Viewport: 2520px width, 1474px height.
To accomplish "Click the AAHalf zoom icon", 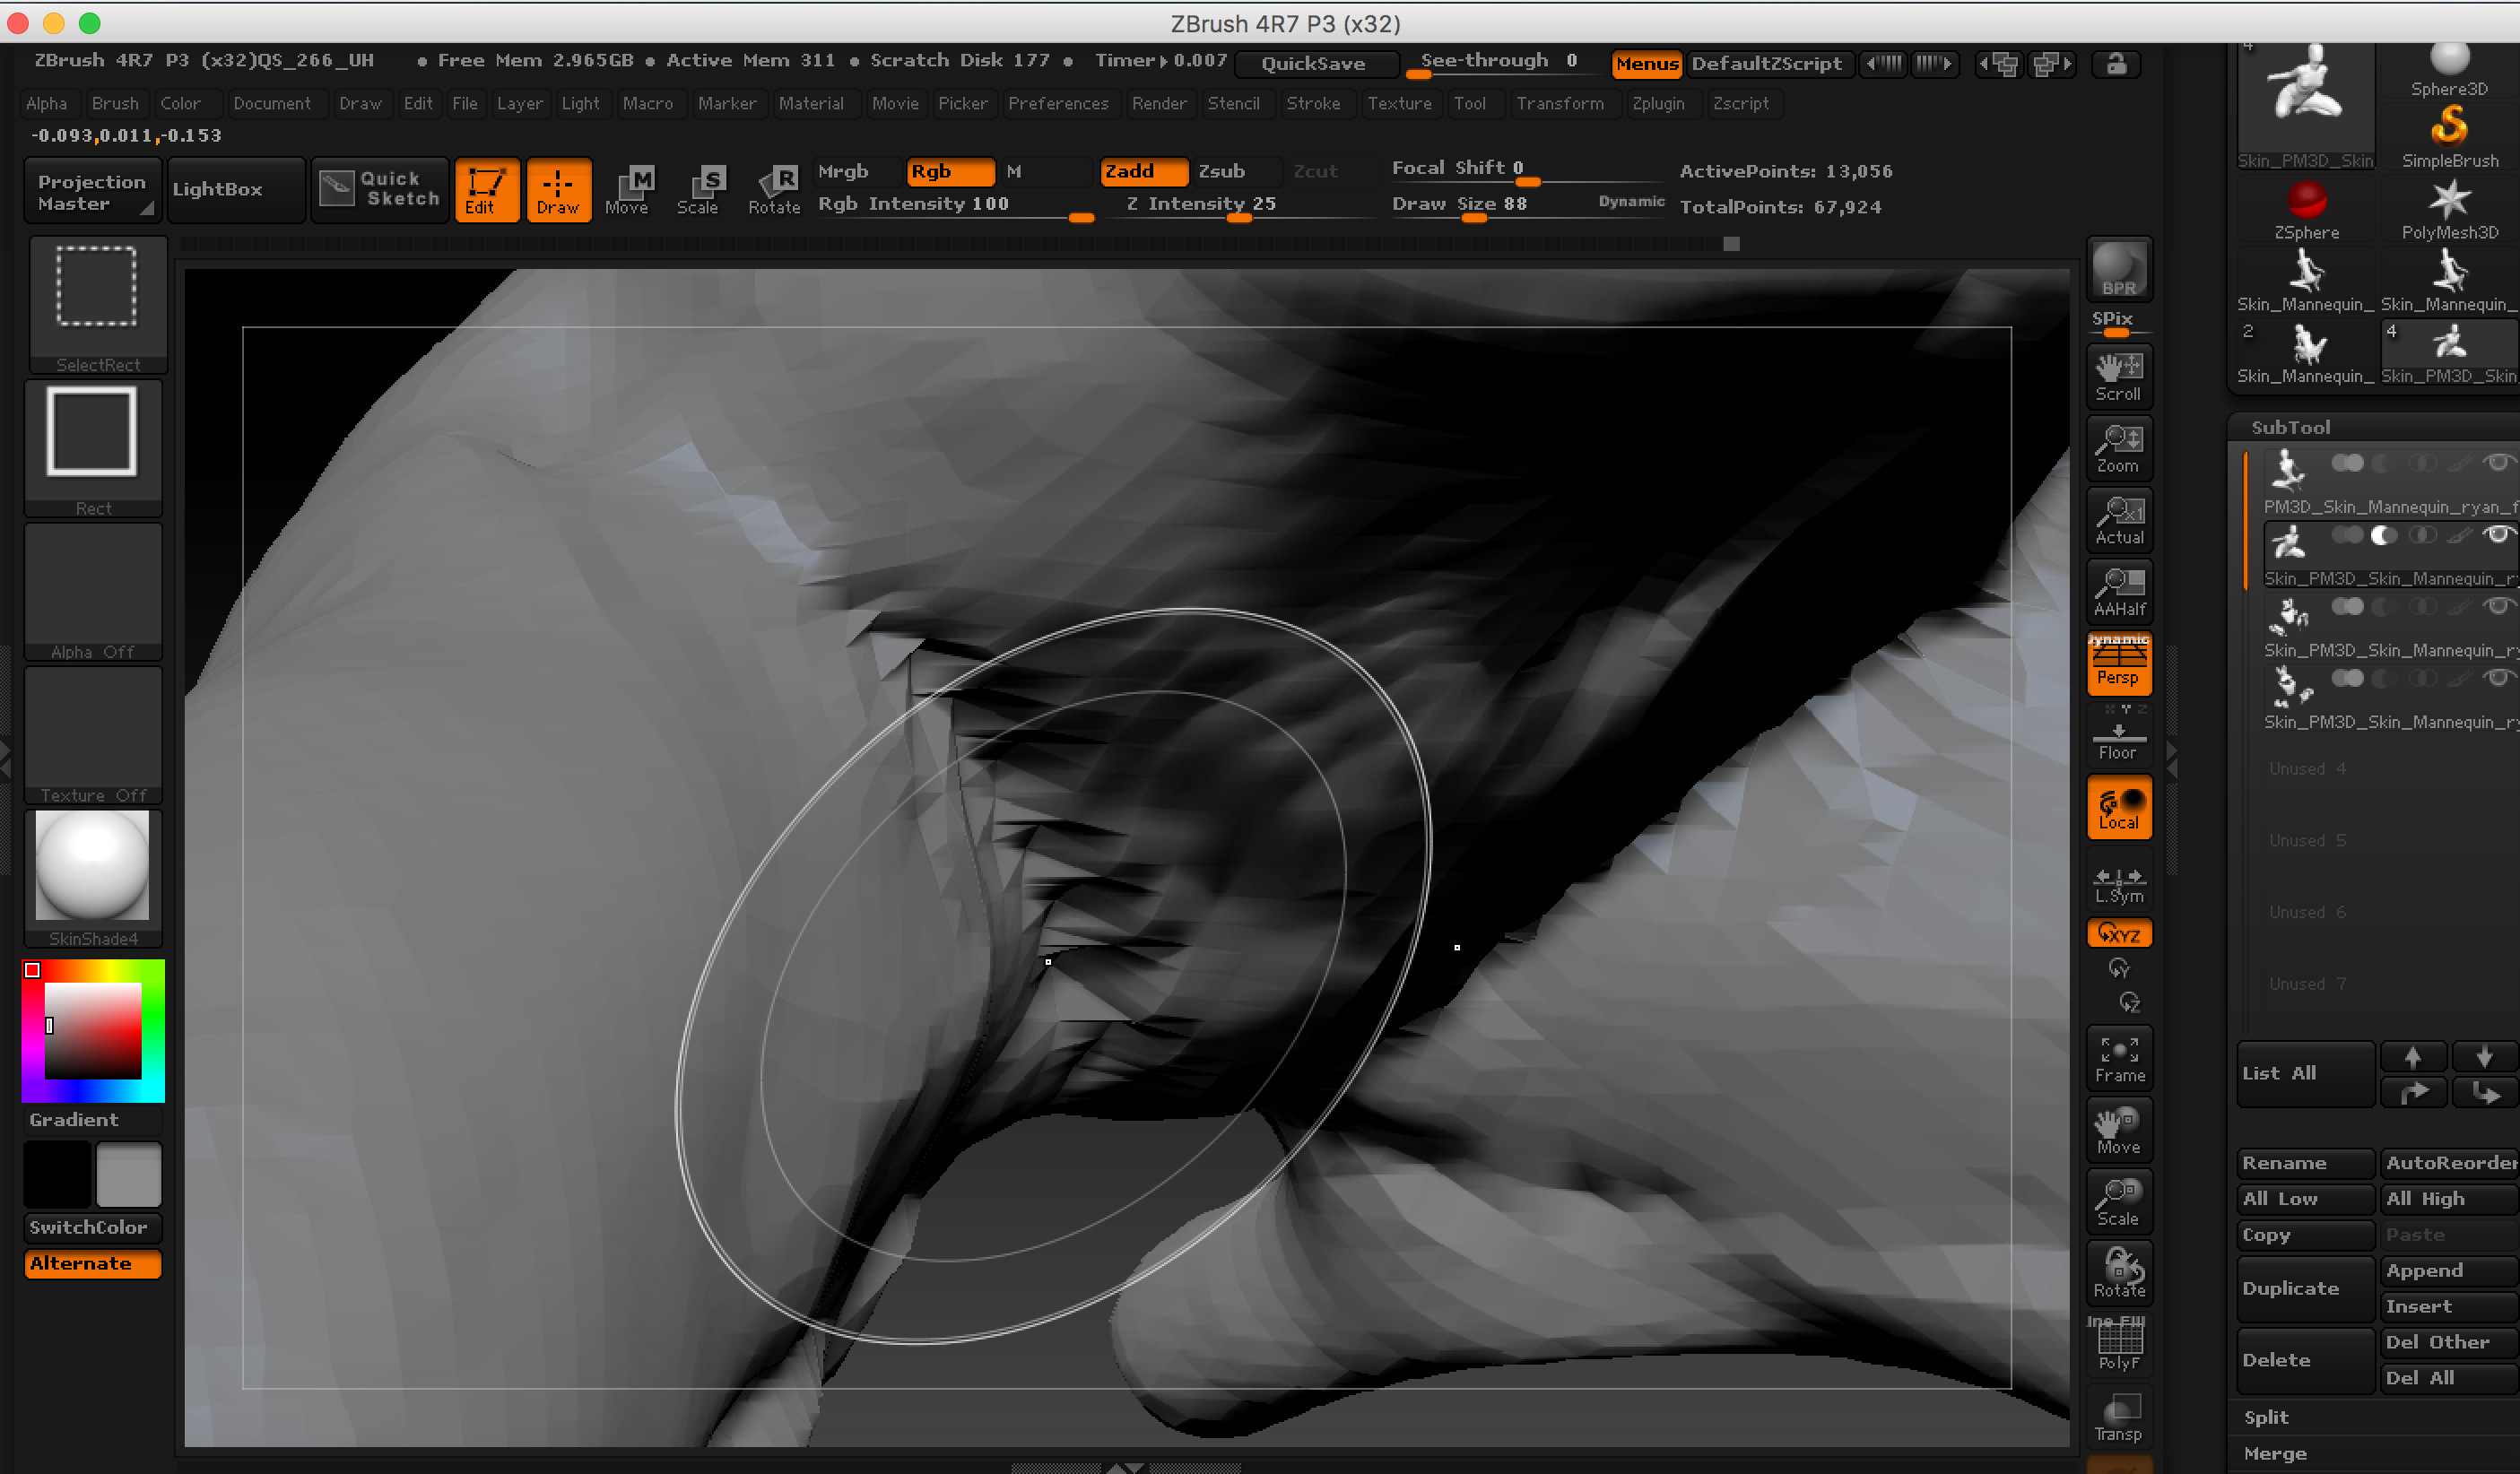I will pyautogui.click(x=2118, y=591).
